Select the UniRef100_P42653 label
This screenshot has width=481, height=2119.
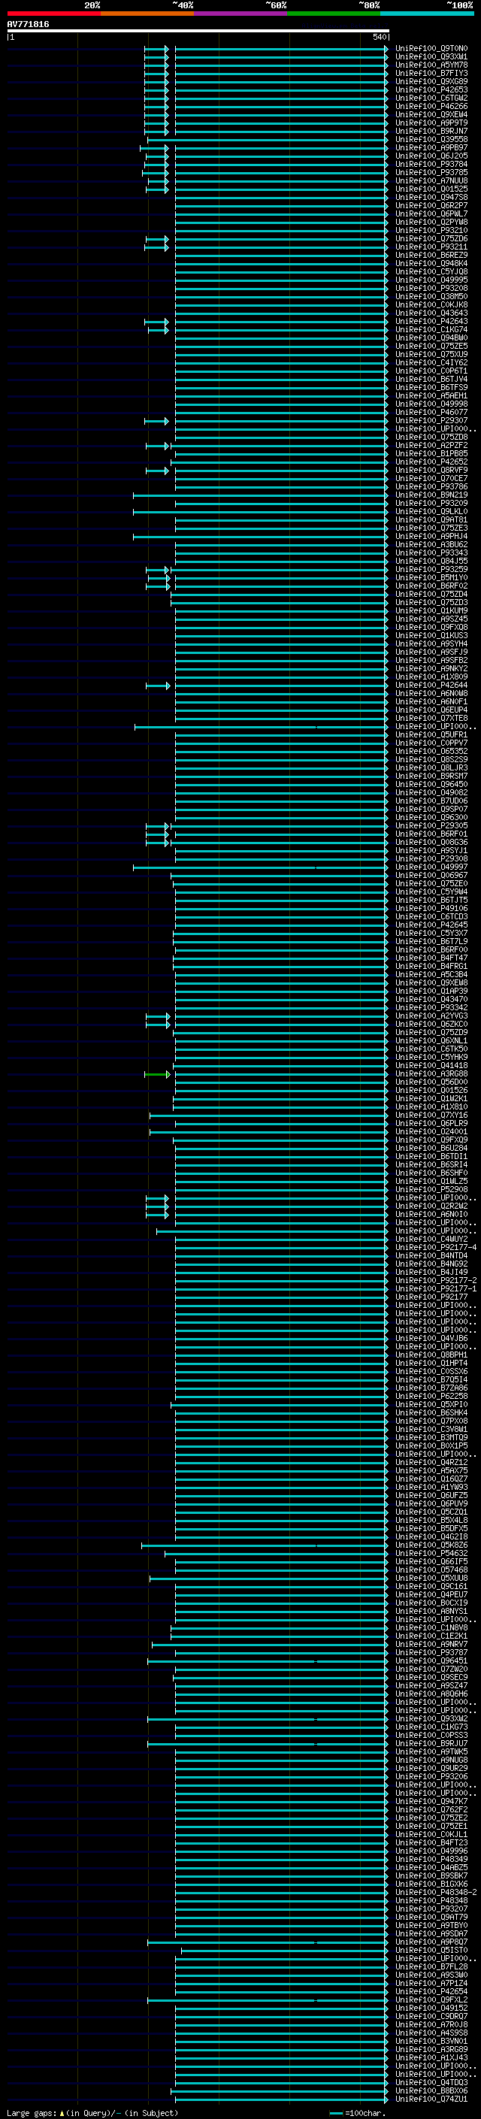pyautogui.click(x=431, y=89)
